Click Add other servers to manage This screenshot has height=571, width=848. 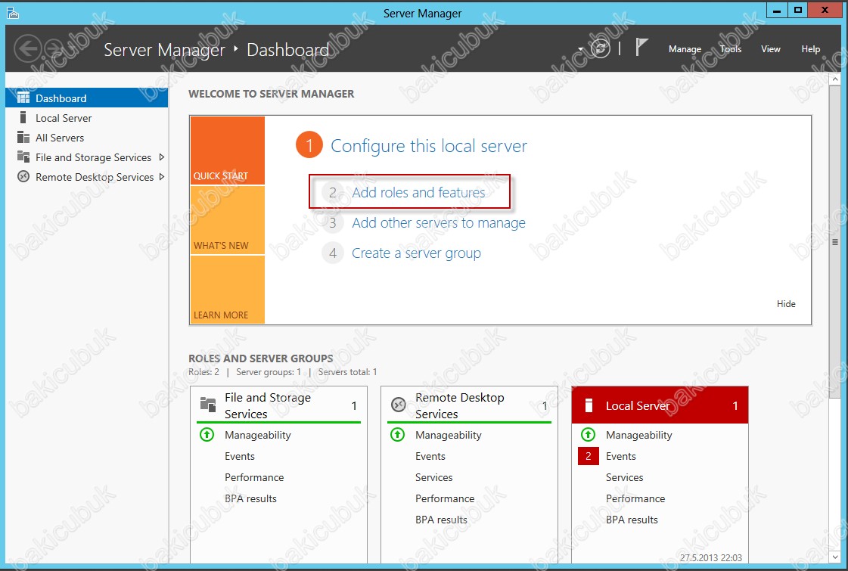tap(439, 223)
